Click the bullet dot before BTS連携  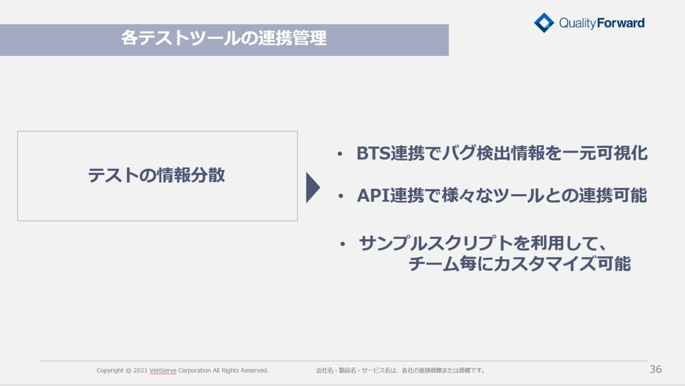coord(340,154)
